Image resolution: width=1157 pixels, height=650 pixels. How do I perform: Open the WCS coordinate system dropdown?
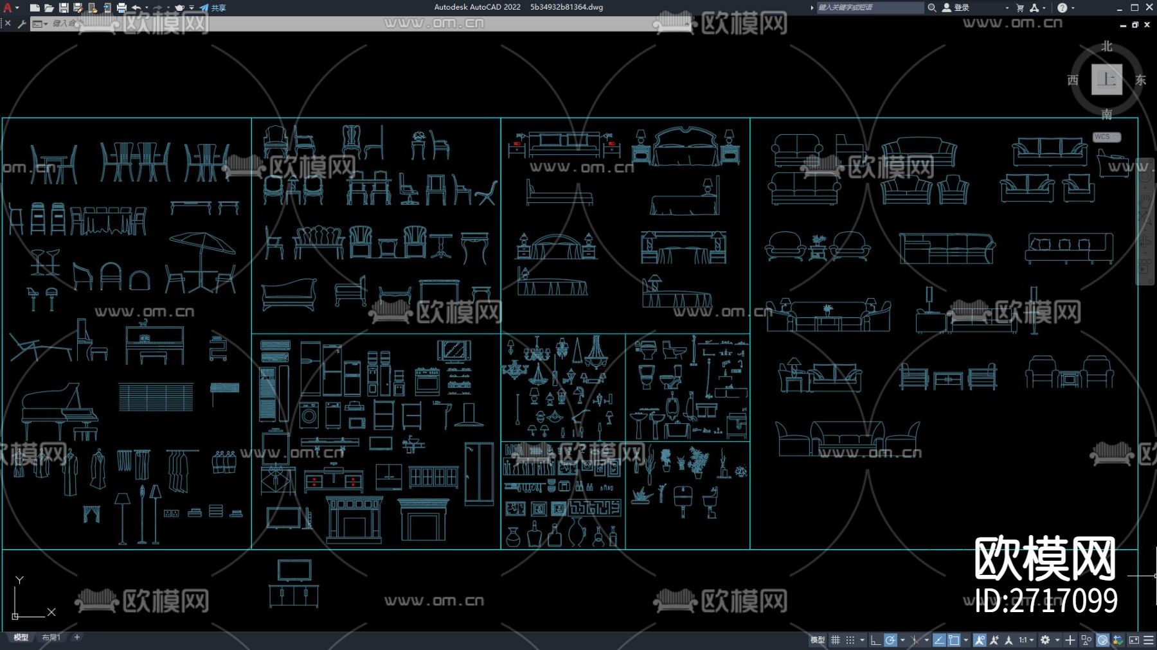(x=1107, y=137)
